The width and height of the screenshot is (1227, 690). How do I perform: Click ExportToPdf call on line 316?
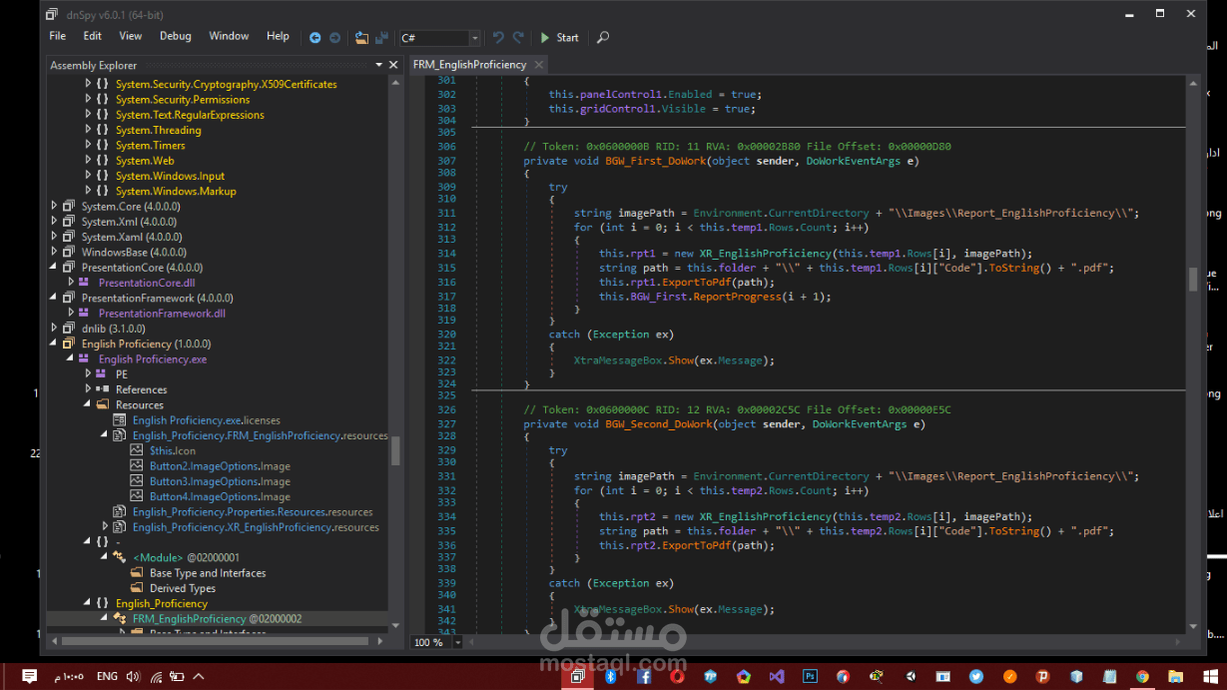694,282
